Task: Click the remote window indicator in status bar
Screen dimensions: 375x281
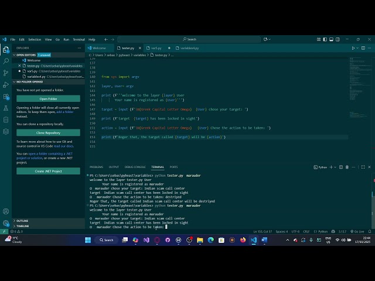Action: click(4, 231)
